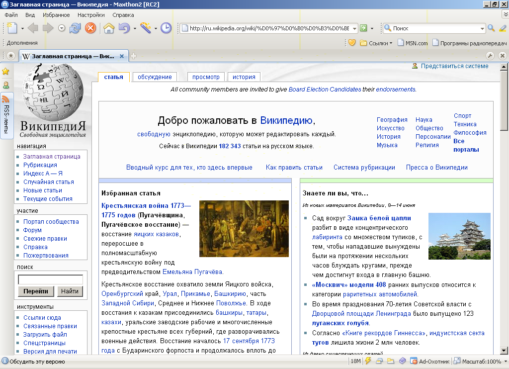Viewport: 509px width, 369px height.
Task: Open the RSS-ленты sidebar panel
Action: pos(6,116)
